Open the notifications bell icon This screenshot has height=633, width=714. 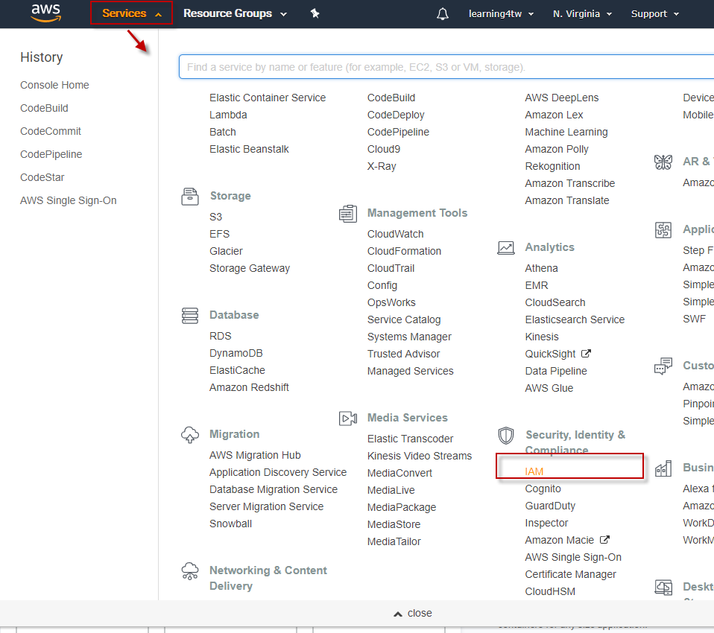(443, 14)
